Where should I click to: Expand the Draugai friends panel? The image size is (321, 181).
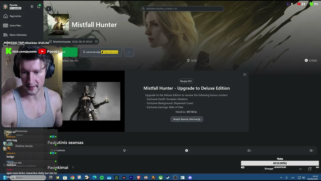(x=300, y=169)
